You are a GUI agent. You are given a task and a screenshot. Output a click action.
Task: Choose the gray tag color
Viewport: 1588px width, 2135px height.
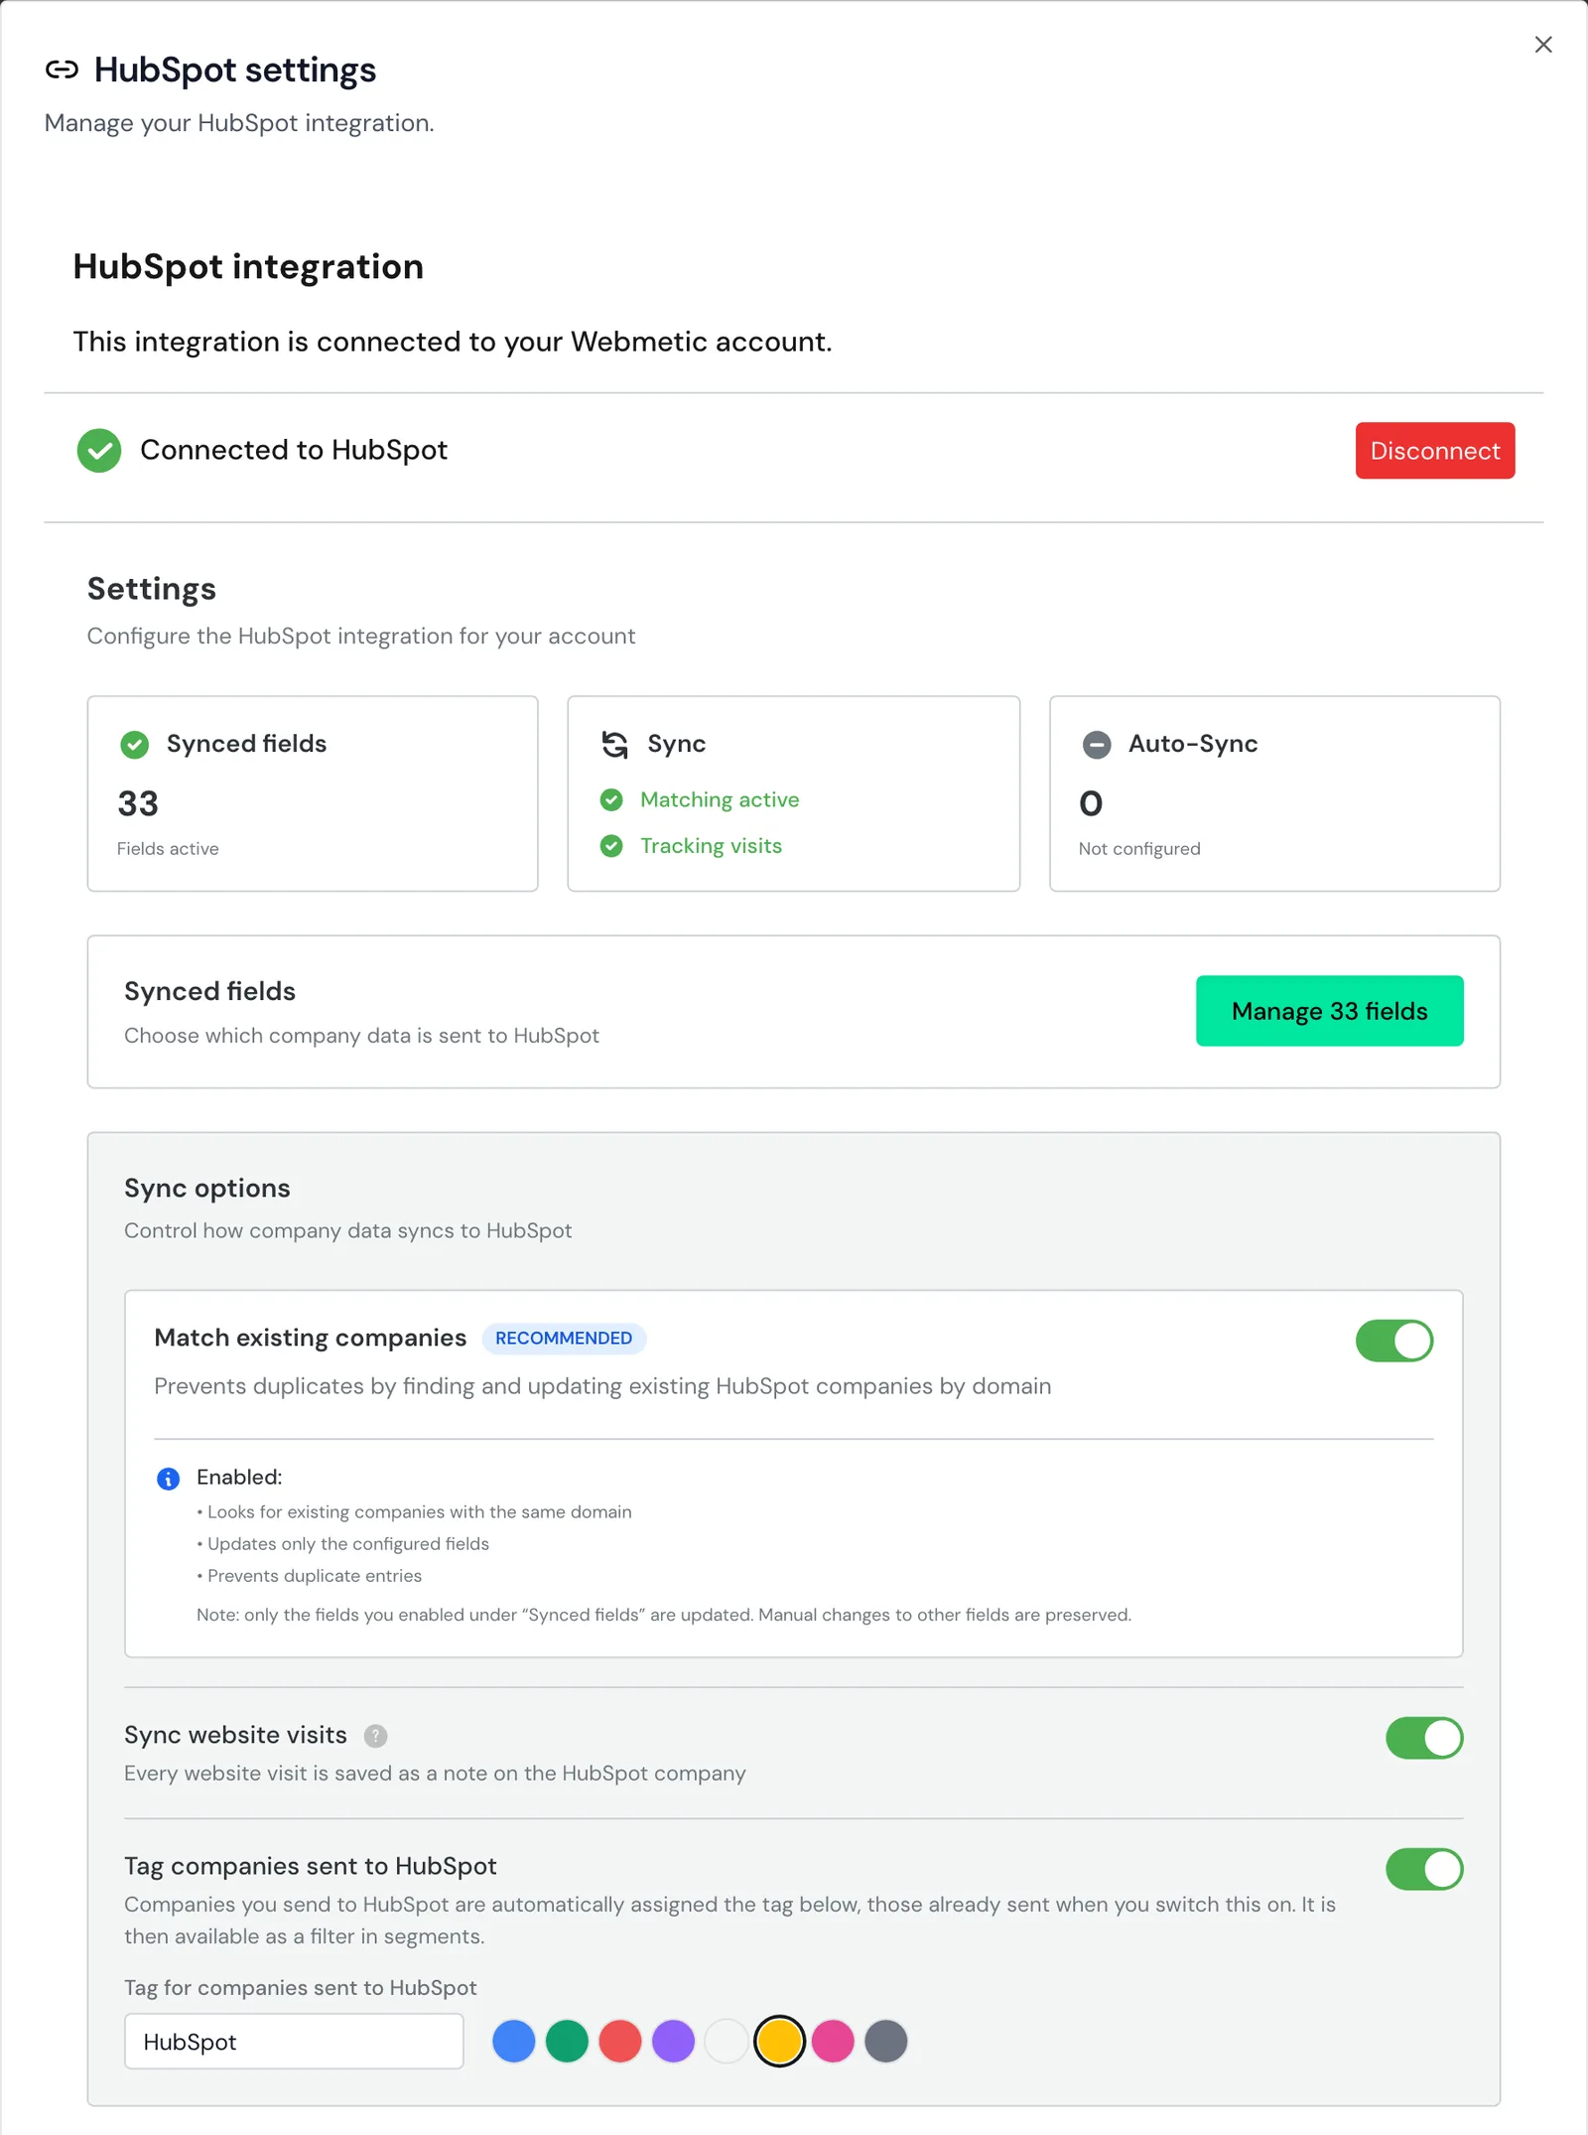[886, 2042]
